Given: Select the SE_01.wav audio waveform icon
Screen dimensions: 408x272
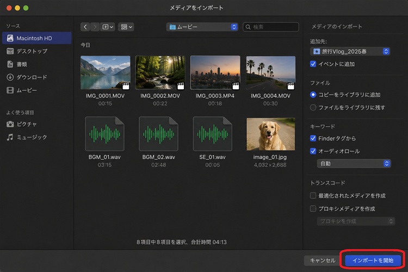Looking at the screenshot, I should click(x=212, y=134).
